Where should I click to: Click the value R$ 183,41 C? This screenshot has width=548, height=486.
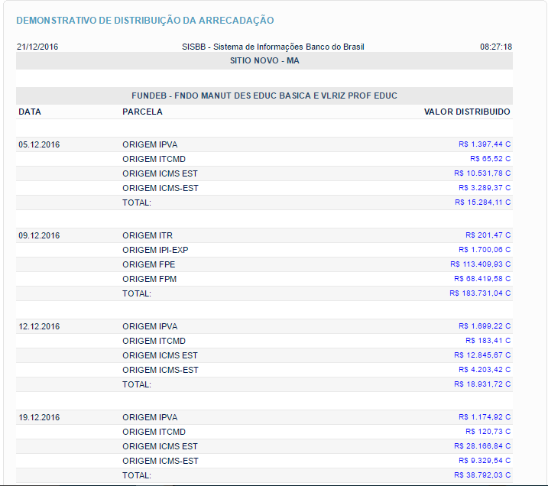pyautogui.click(x=488, y=340)
